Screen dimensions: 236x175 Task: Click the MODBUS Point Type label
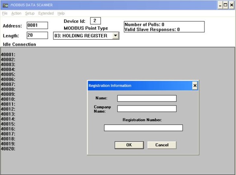[x=86, y=28]
